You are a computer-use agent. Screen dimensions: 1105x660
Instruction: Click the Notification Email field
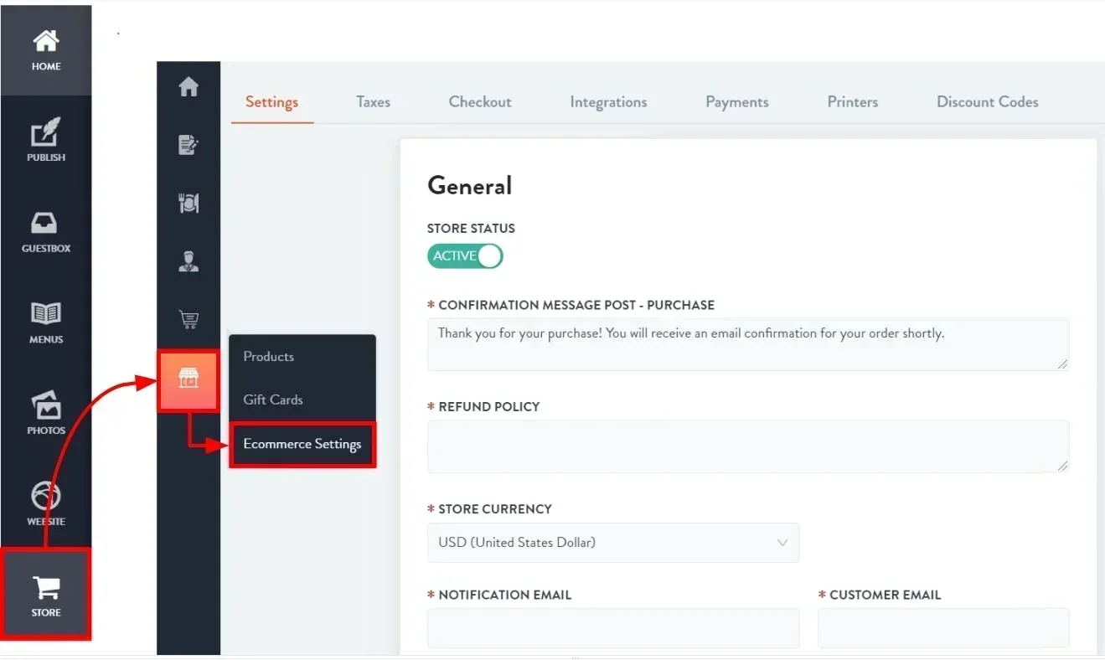pyautogui.click(x=613, y=628)
